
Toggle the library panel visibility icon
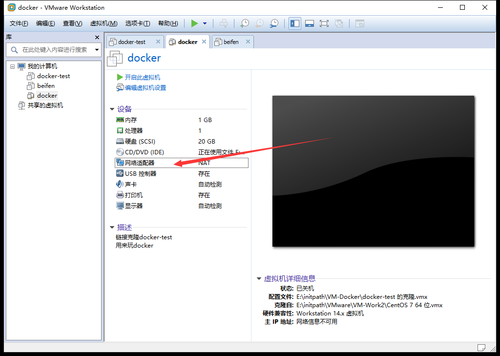pos(294,23)
